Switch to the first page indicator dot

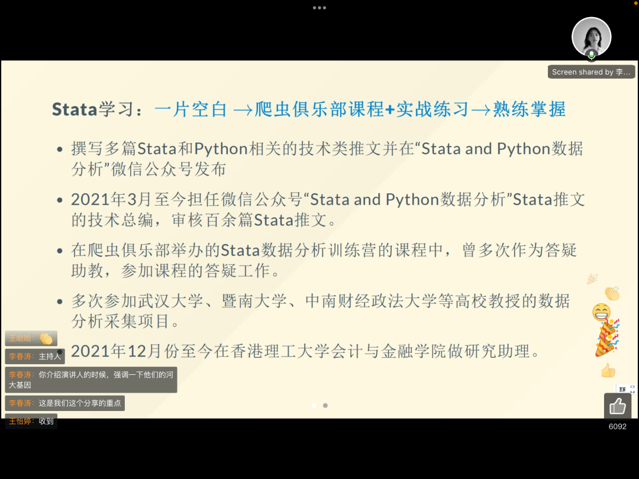click(314, 405)
